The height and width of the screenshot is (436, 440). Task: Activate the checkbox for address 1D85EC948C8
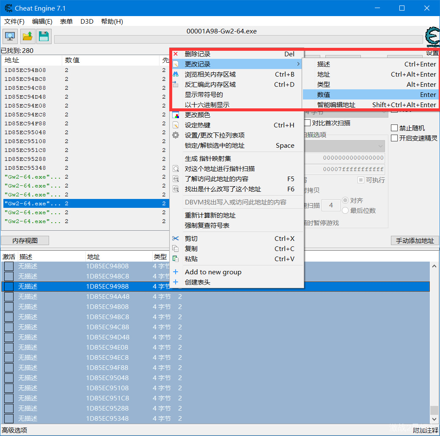click(9, 276)
